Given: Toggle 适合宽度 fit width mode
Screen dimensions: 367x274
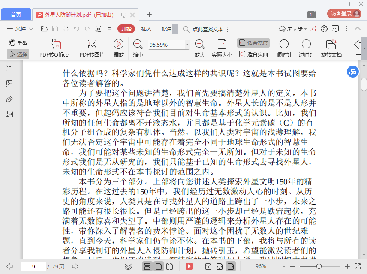Looking at the screenshot, I should coord(253,43).
